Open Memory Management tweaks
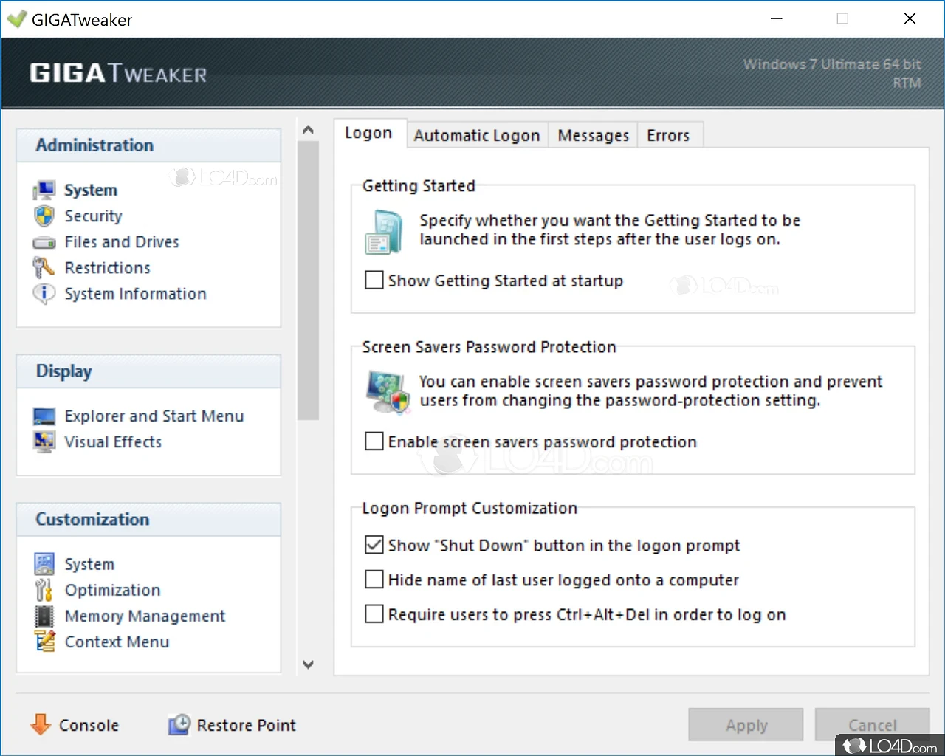 point(145,616)
